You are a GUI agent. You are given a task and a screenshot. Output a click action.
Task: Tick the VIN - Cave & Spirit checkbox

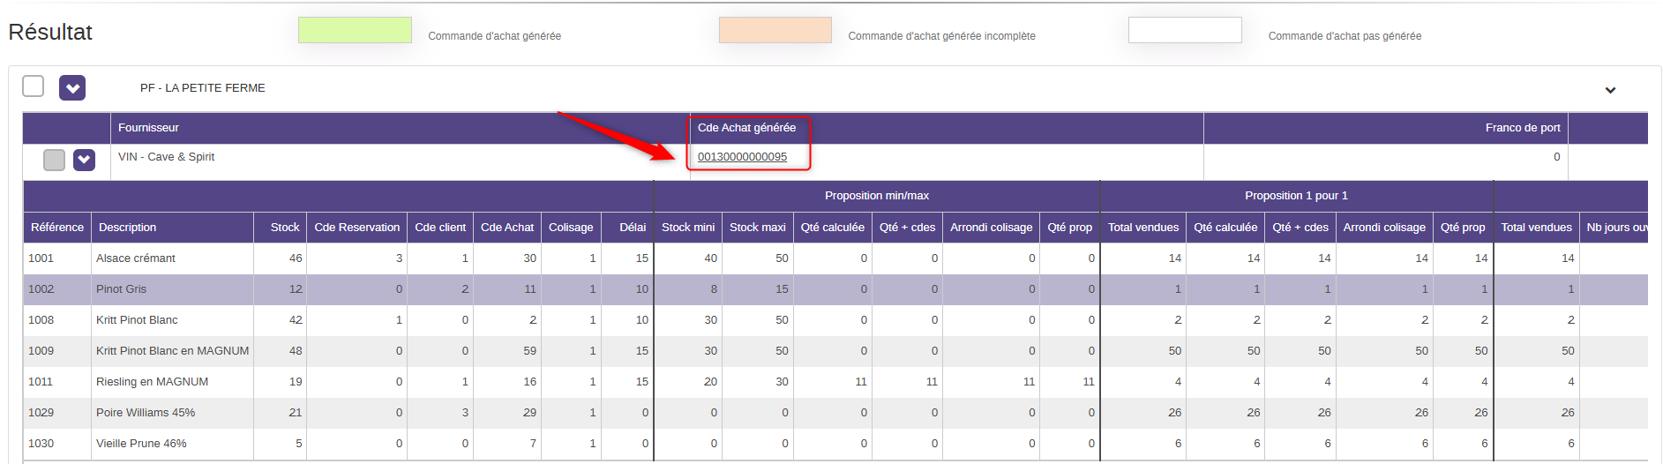(54, 160)
